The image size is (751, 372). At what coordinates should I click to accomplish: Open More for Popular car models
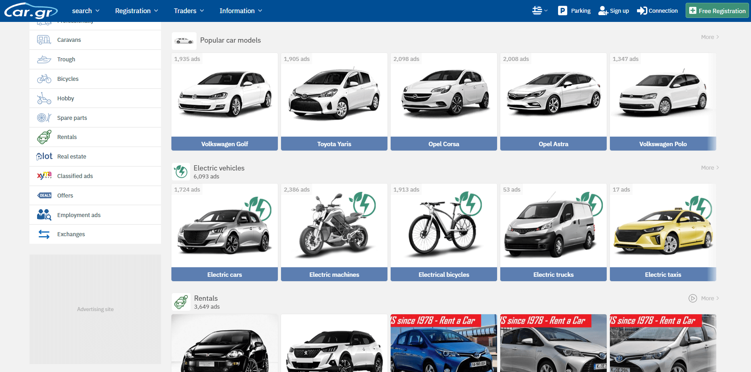[710, 37]
